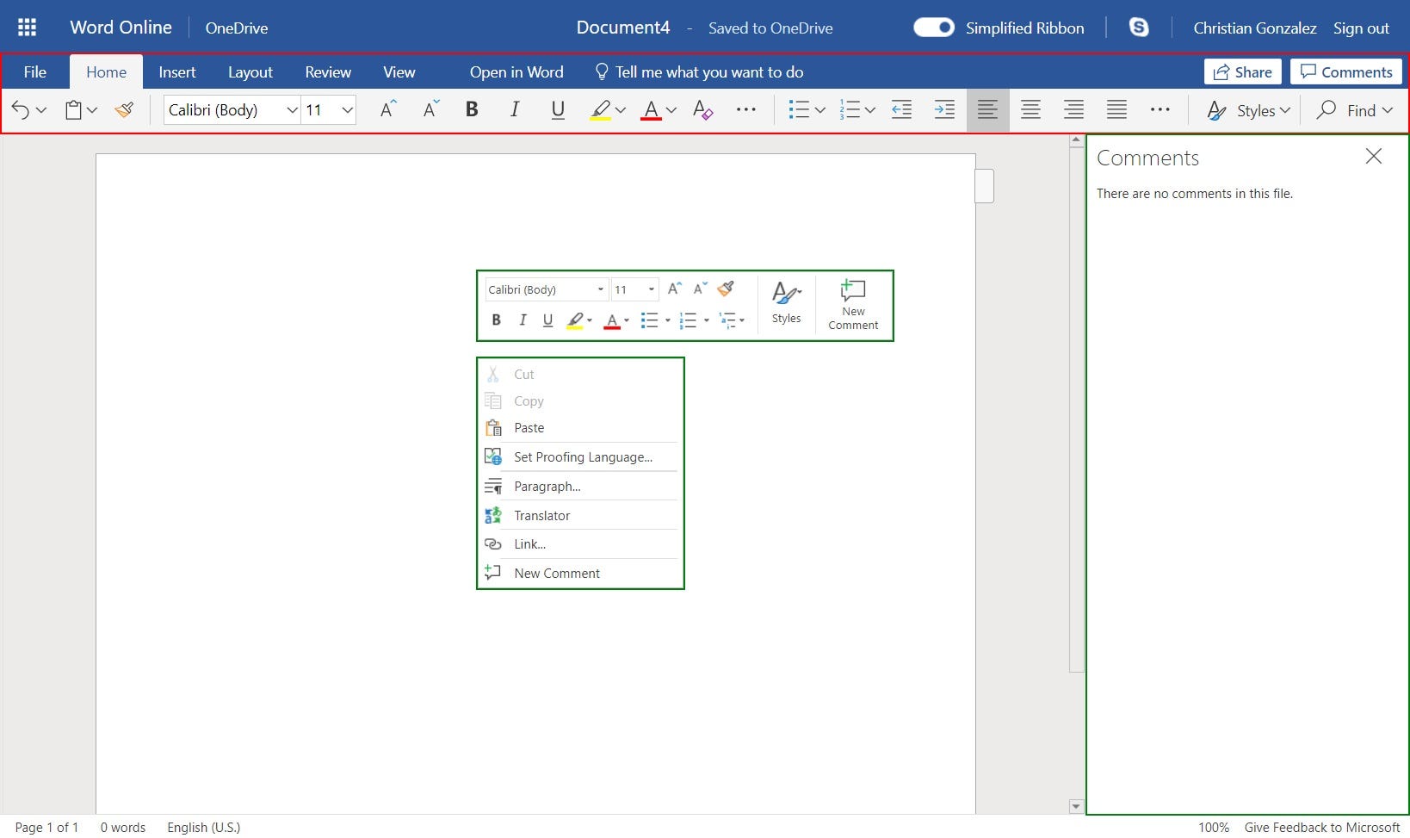Justify the paragraph alignment
The height and width of the screenshot is (838, 1410).
pos(1116,109)
